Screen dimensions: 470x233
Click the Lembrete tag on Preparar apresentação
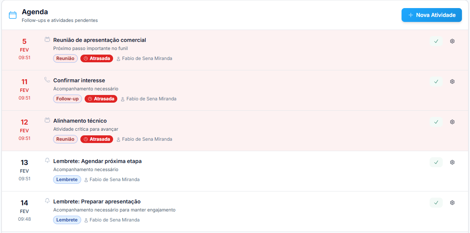point(67,220)
